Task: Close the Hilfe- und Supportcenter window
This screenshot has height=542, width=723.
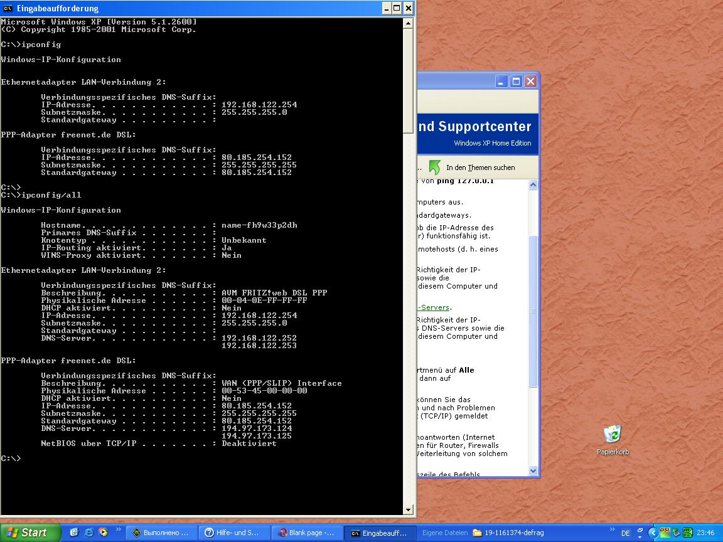Action: [x=531, y=82]
